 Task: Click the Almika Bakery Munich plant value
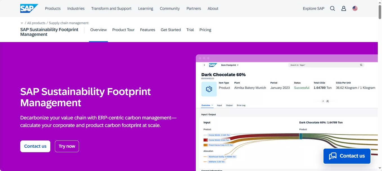[x=250, y=88]
